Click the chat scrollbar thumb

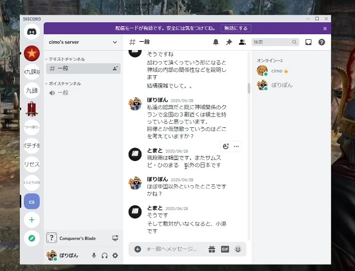pyautogui.click(x=249, y=88)
